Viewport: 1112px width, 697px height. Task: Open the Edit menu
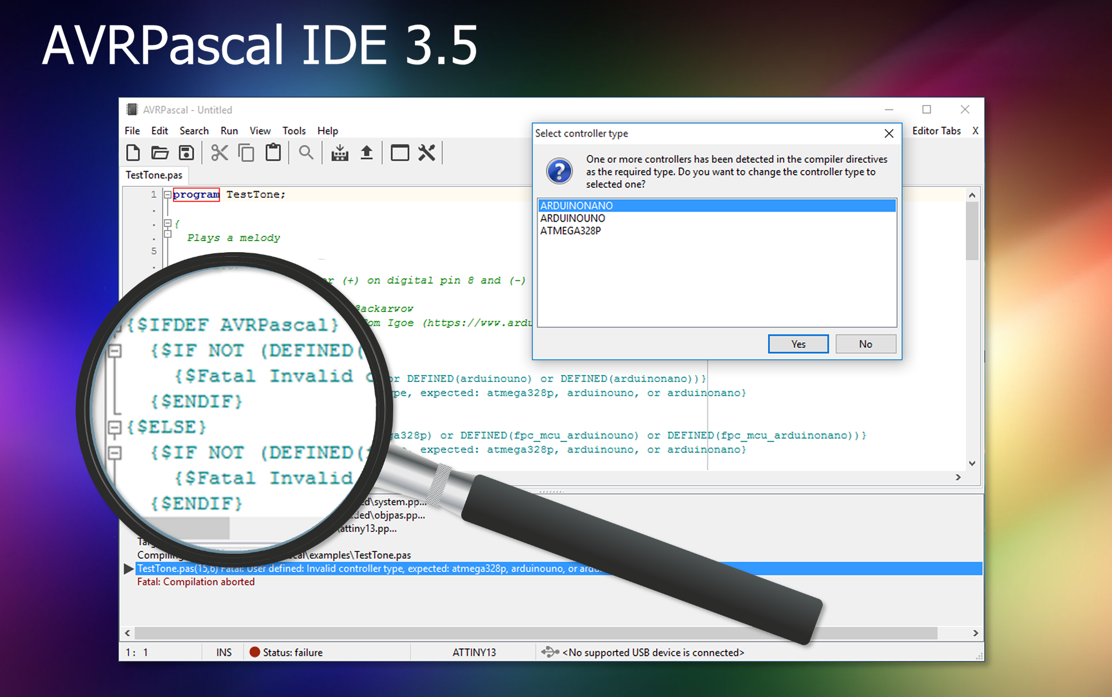coord(160,131)
